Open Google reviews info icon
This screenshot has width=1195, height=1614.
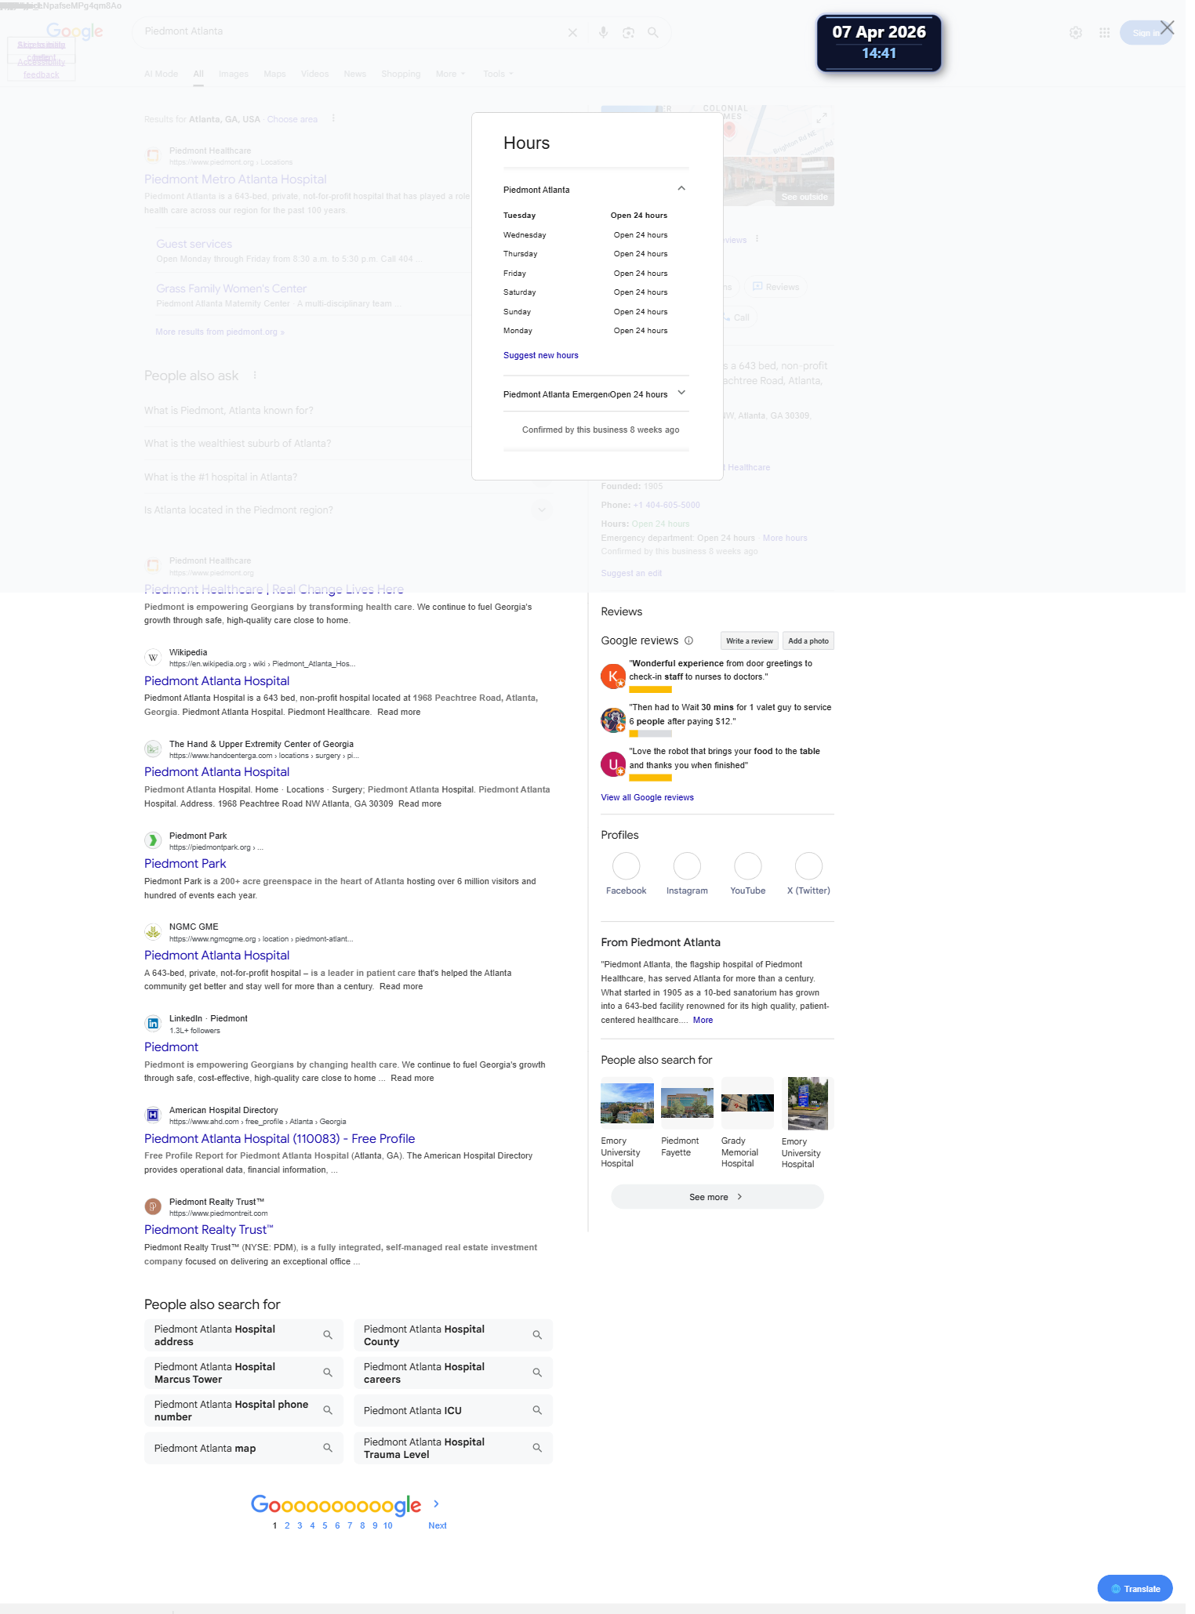(x=688, y=640)
